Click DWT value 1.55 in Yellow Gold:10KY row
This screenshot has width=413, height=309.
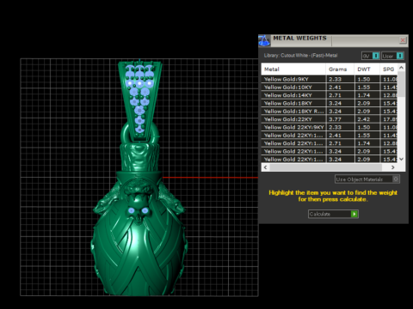click(x=364, y=88)
